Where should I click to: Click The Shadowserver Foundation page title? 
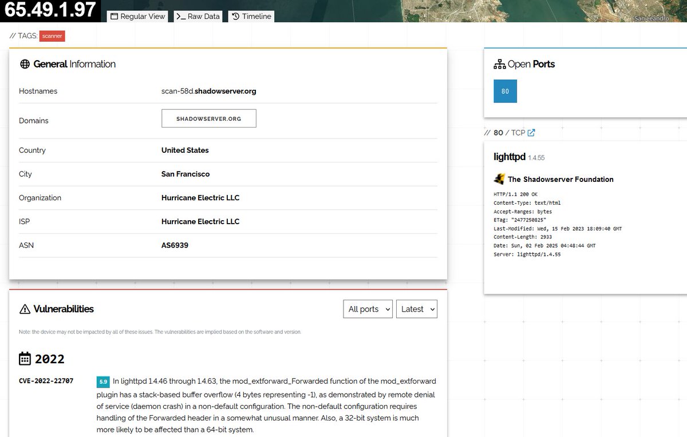tap(560, 179)
